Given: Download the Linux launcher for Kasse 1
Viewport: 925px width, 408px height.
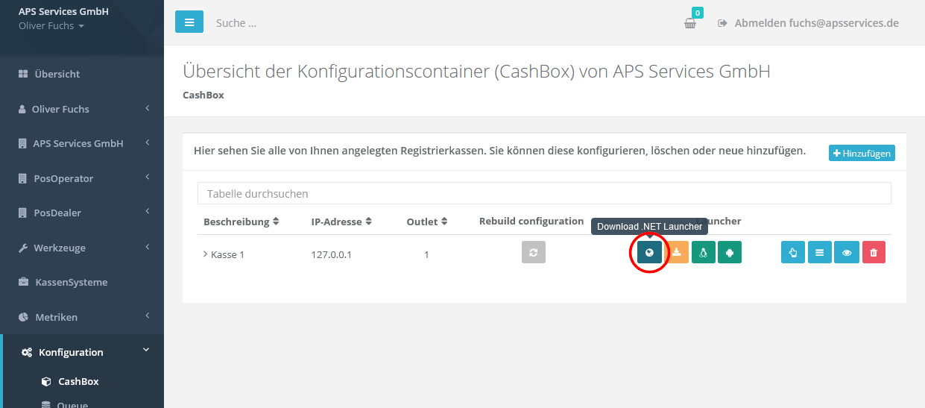Looking at the screenshot, I should click(703, 253).
